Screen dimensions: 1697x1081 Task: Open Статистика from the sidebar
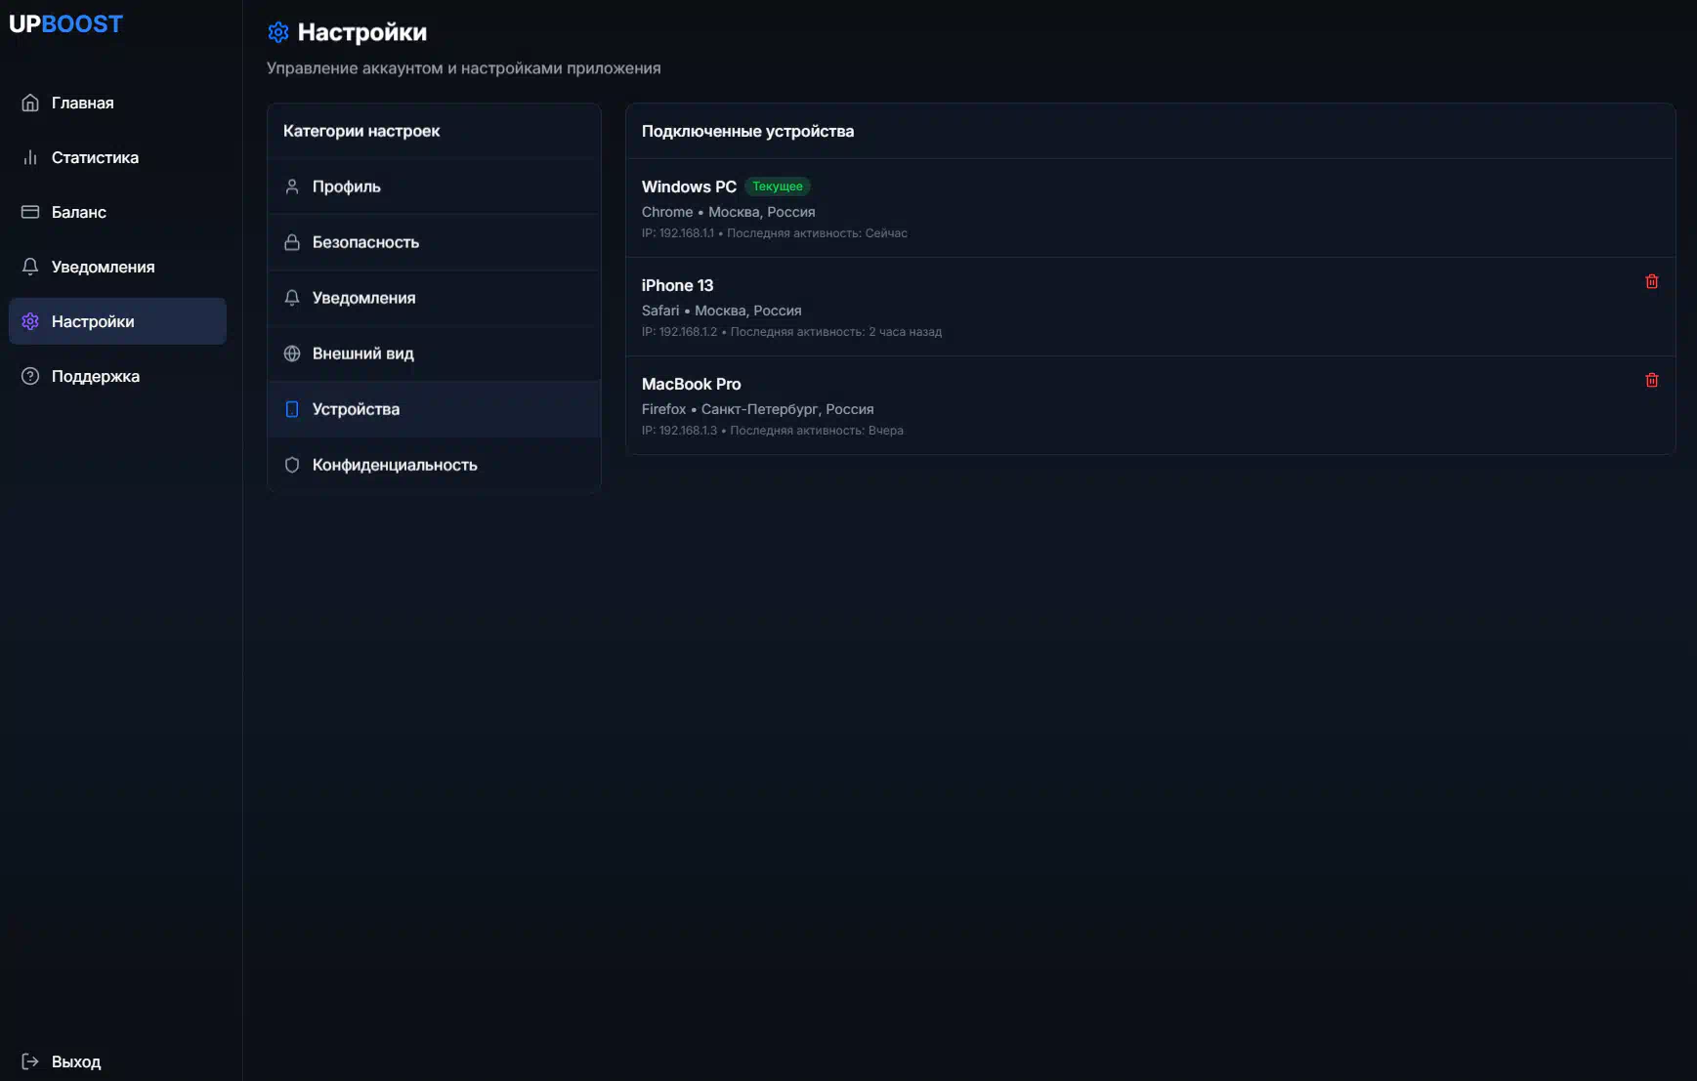point(95,157)
